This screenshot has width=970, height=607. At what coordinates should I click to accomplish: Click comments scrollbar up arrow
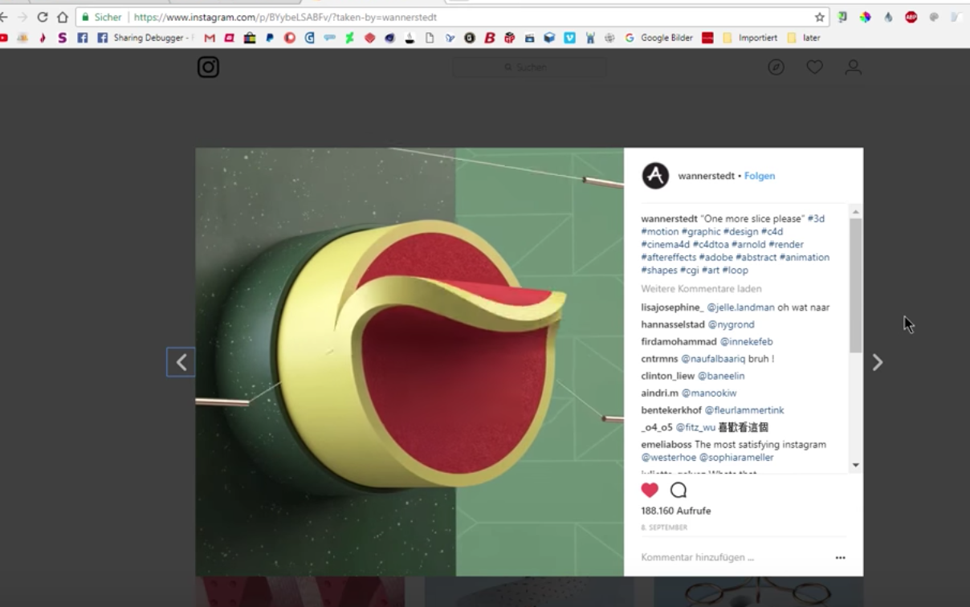pos(855,212)
